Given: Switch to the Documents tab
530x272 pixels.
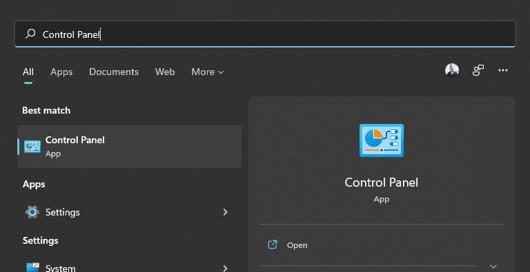Looking at the screenshot, I should pyautogui.click(x=114, y=72).
